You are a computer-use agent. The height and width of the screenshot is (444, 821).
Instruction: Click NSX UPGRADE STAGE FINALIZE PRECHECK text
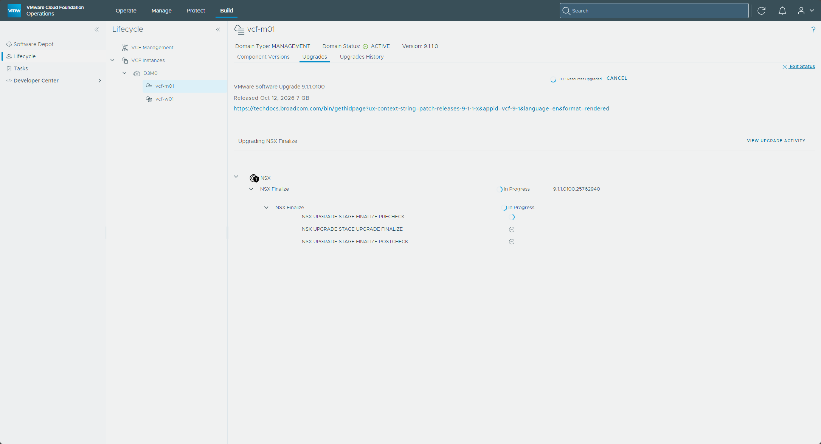pyautogui.click(x=353, y=217)
